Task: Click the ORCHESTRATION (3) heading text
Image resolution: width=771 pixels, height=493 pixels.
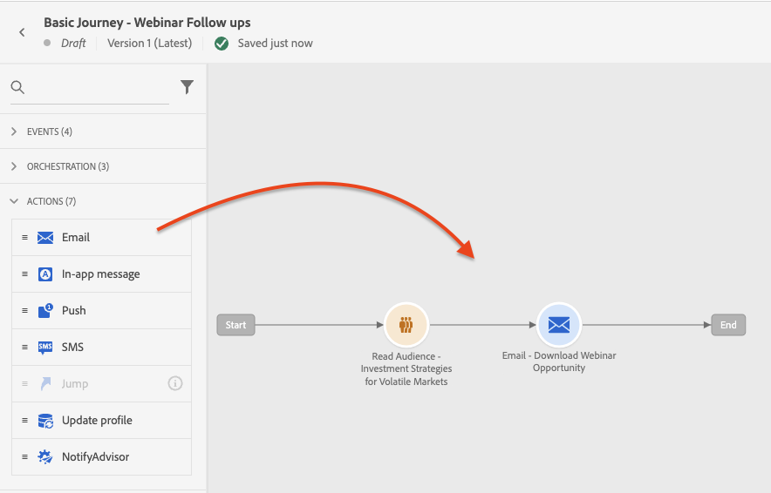Action: click(x=68, y=166)
